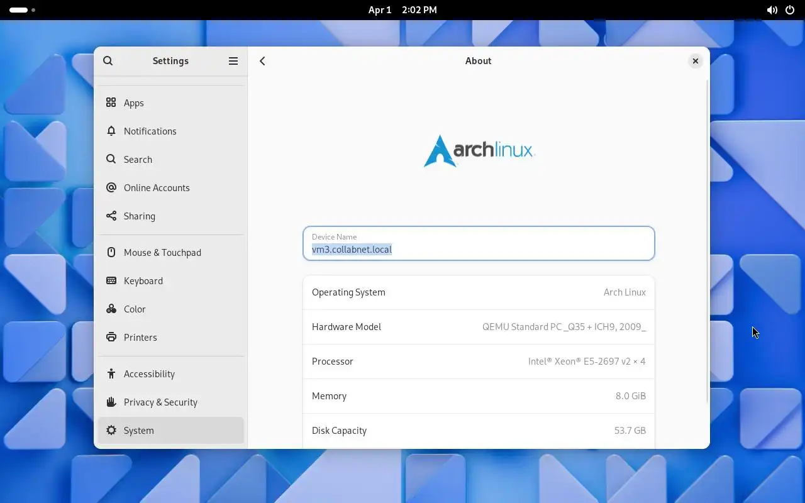
Task: Click the Intel Xeon E5-2697 value
Action: pyautogui.click(x=587, y=362)
